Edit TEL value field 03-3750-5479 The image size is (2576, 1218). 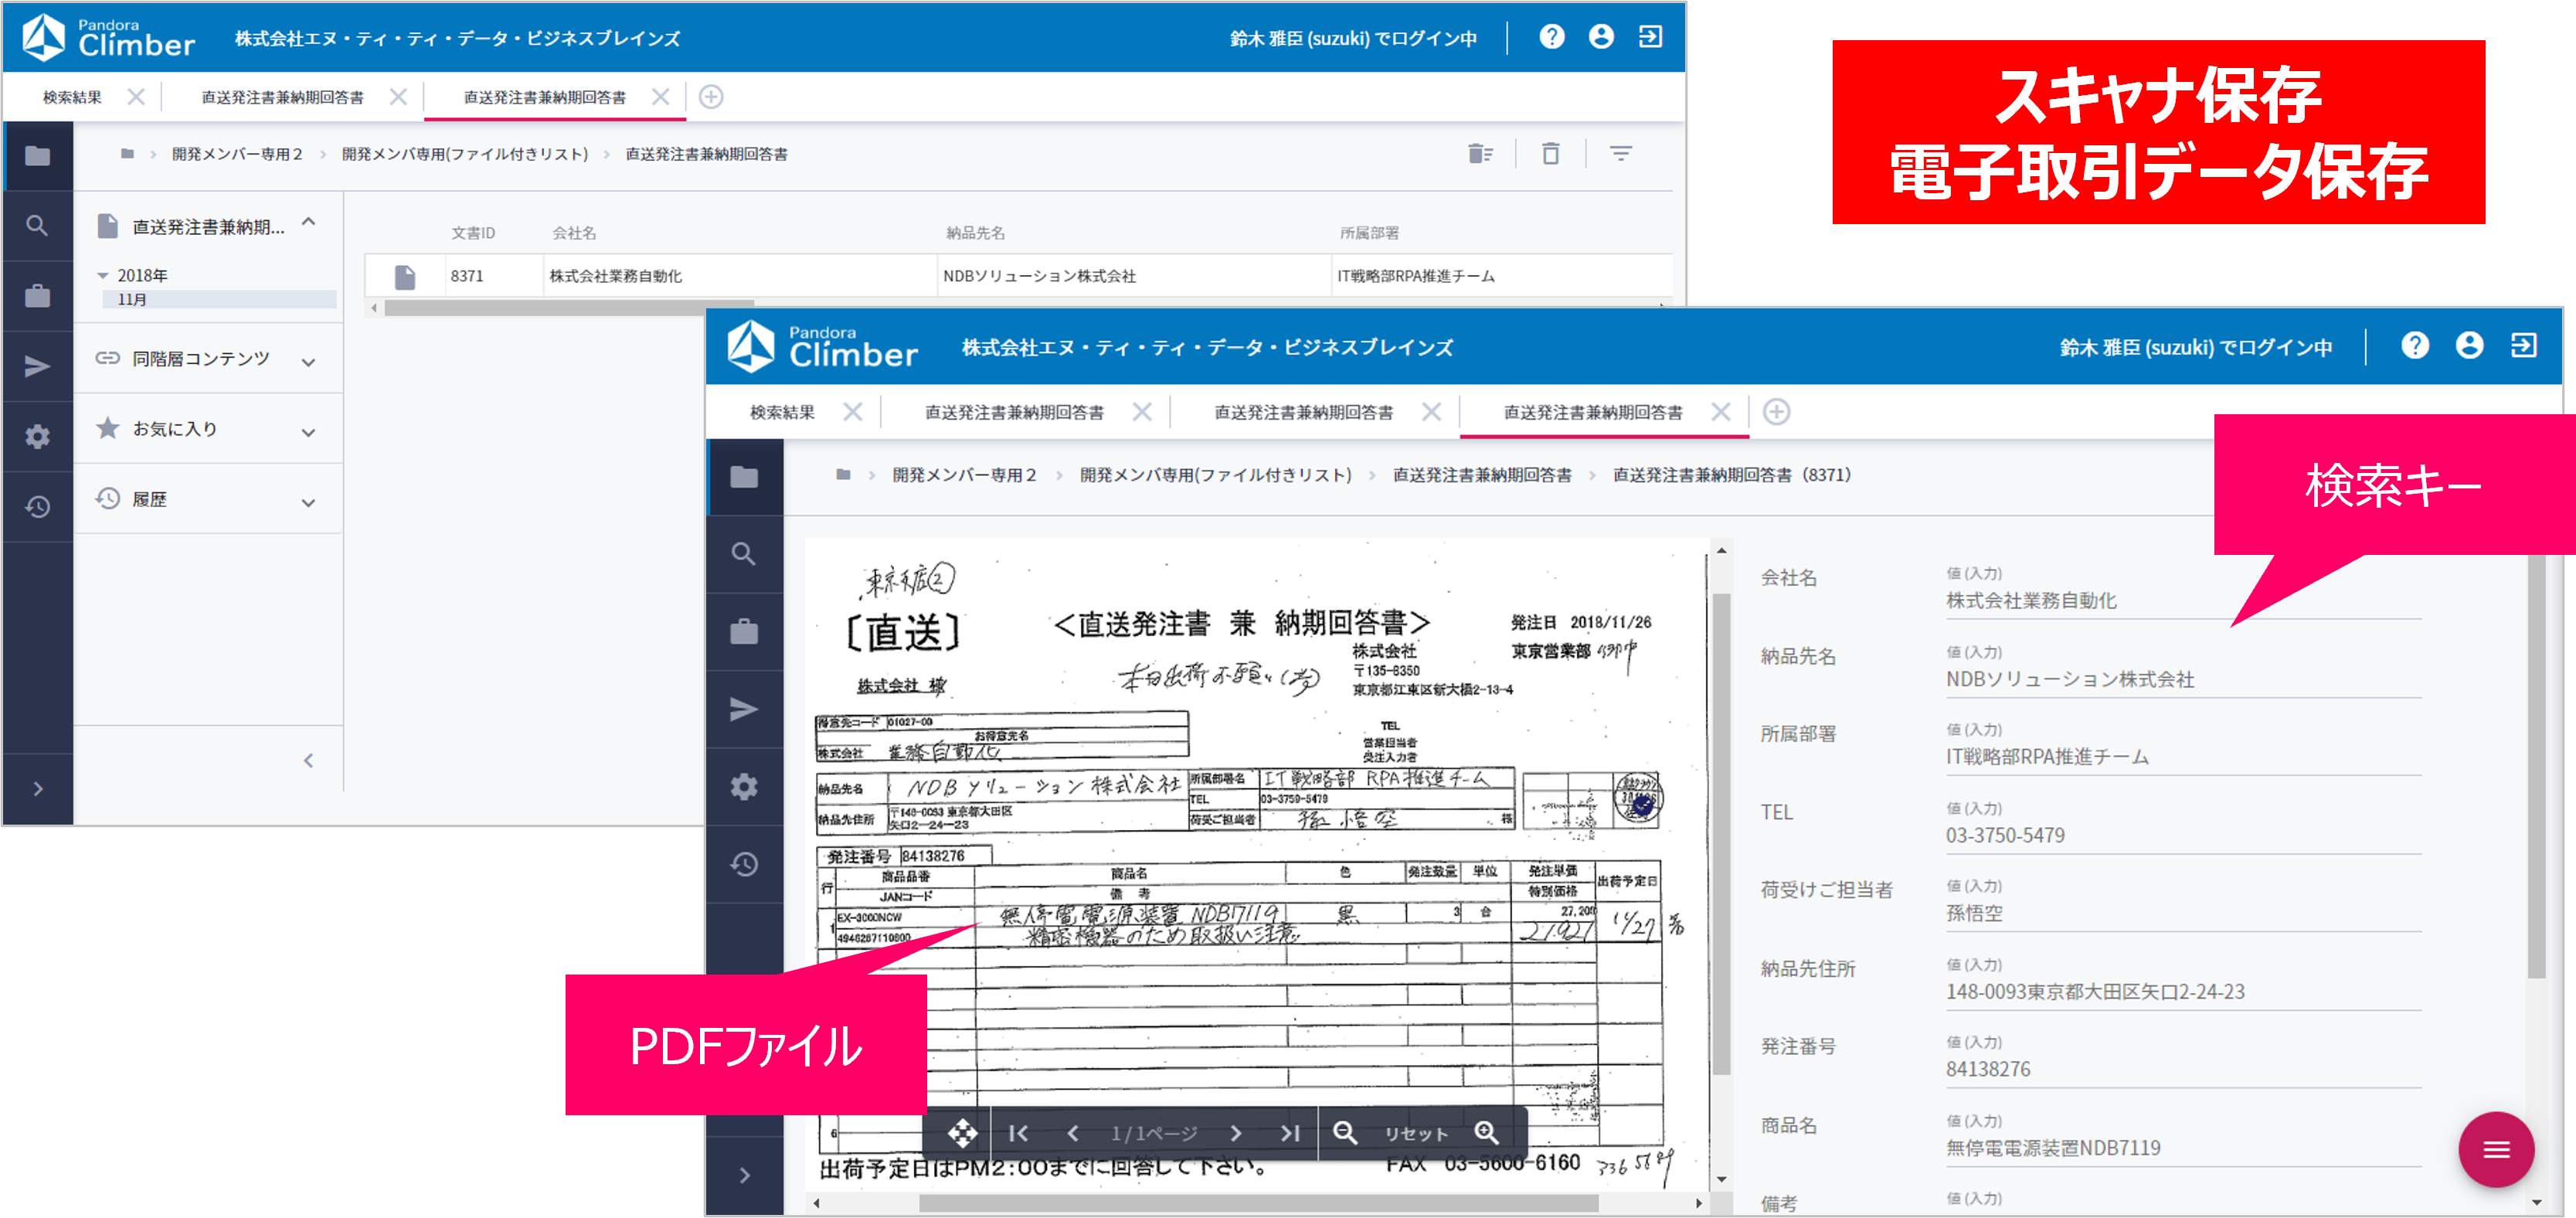pyautogui.click(x=2183, y=835)
